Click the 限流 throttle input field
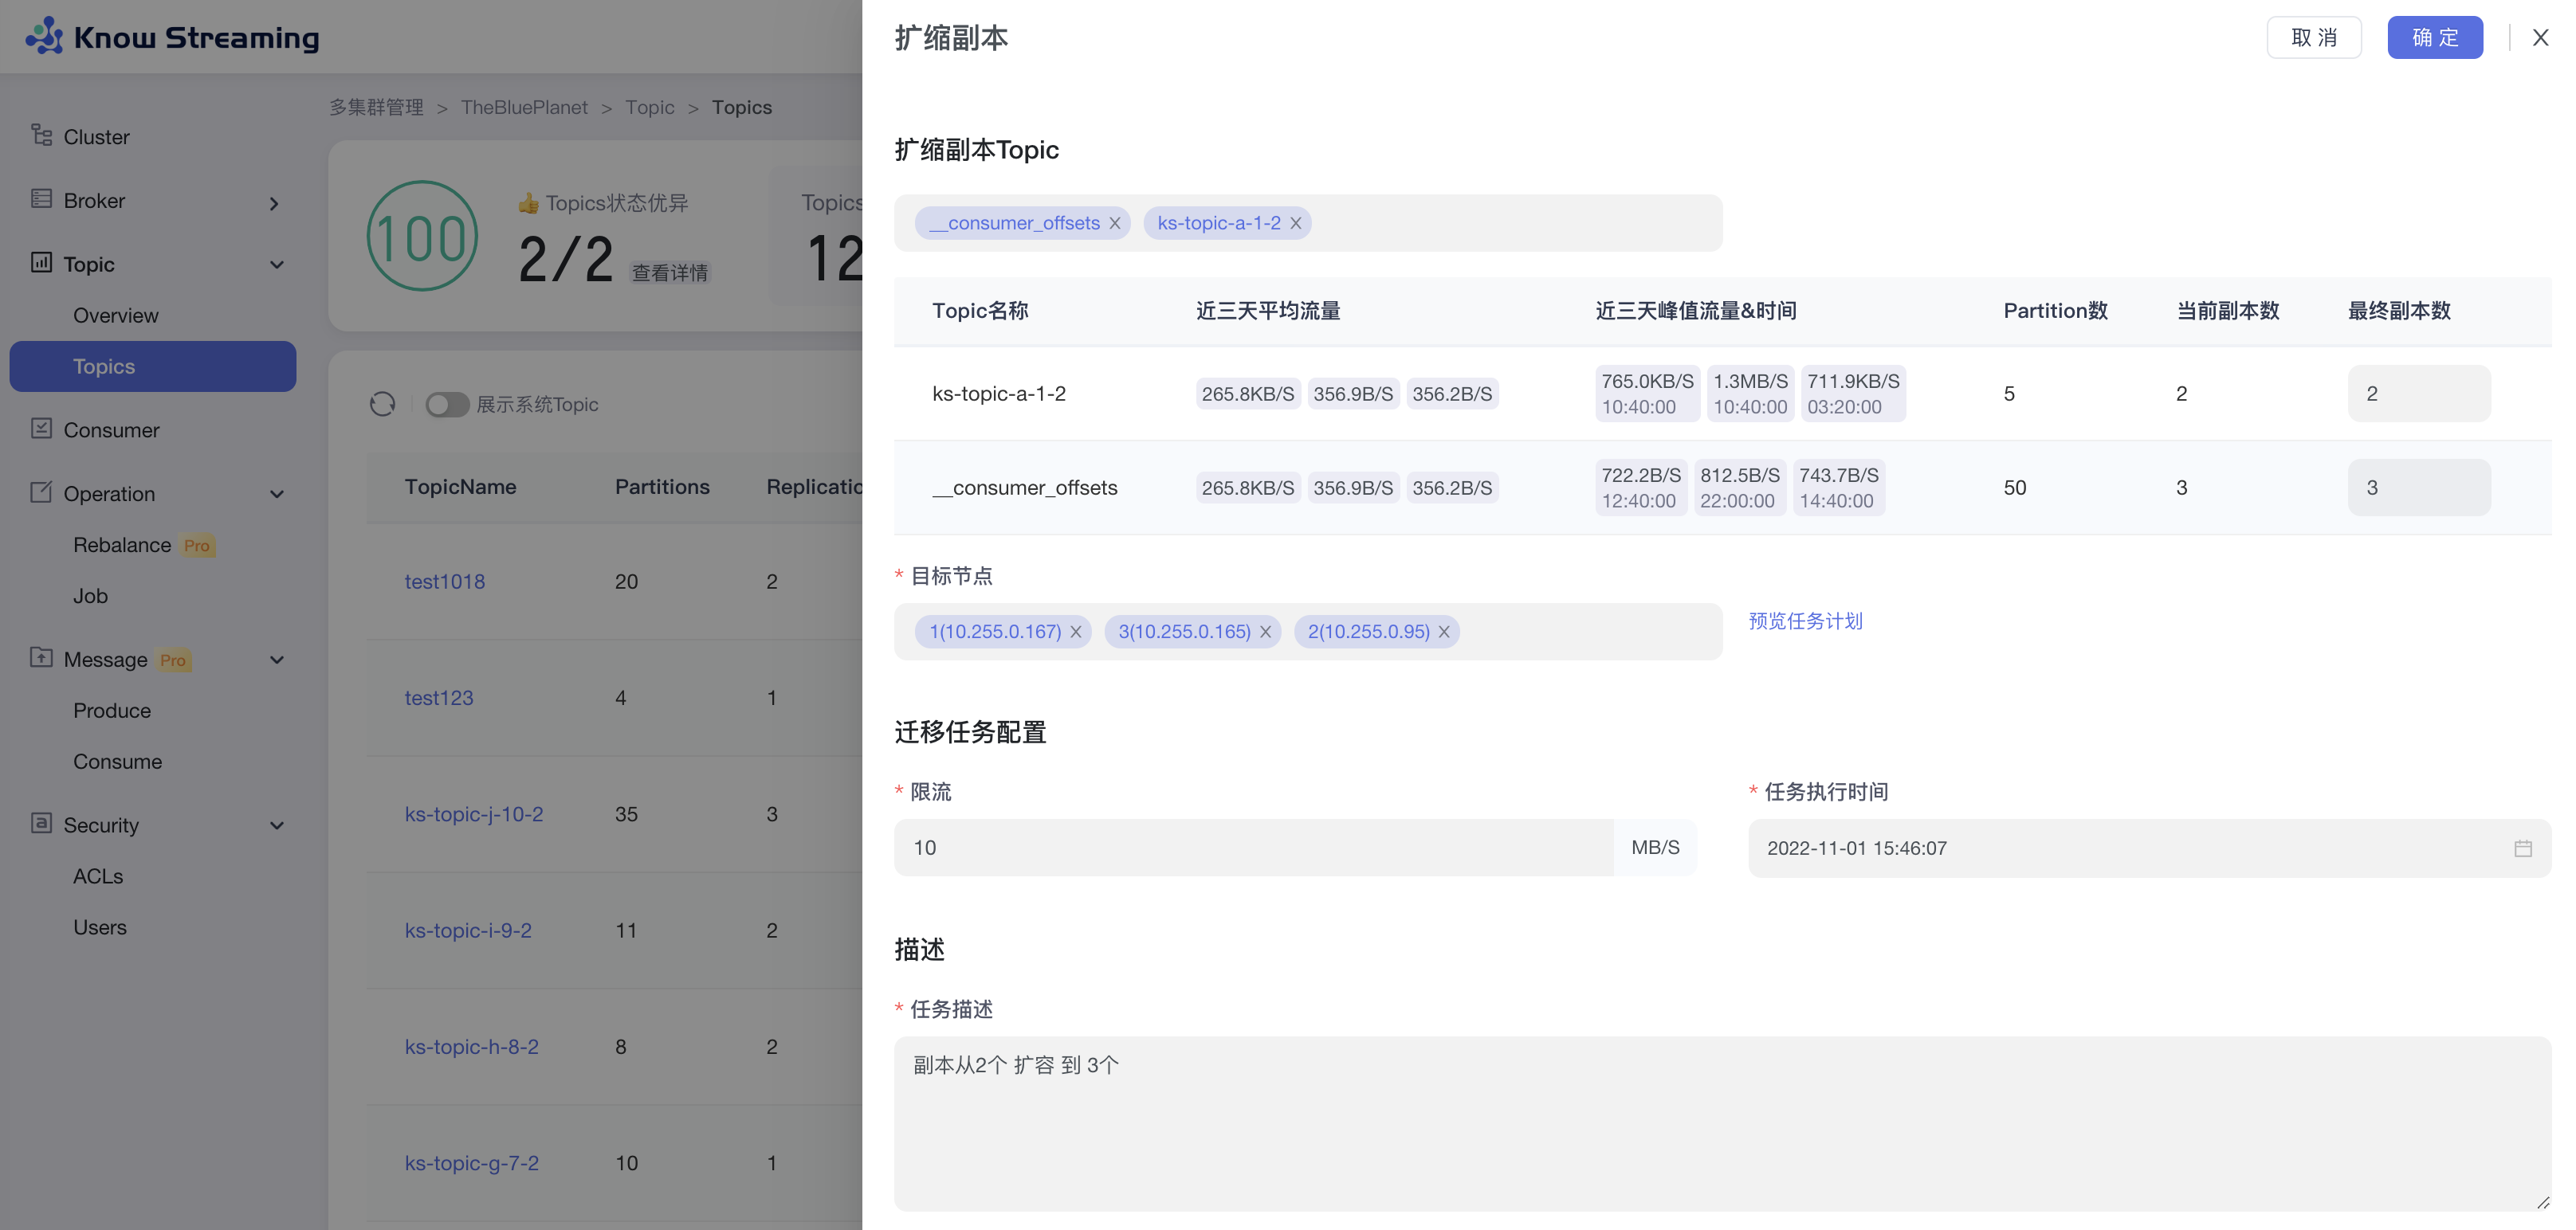The width and height of the screenshot is (2576, 1230). point(1252,848)
